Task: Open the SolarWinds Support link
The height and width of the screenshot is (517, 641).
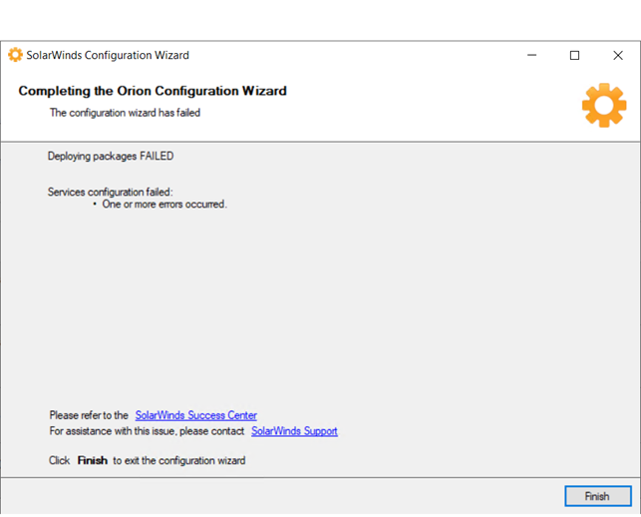Action: 294,431
